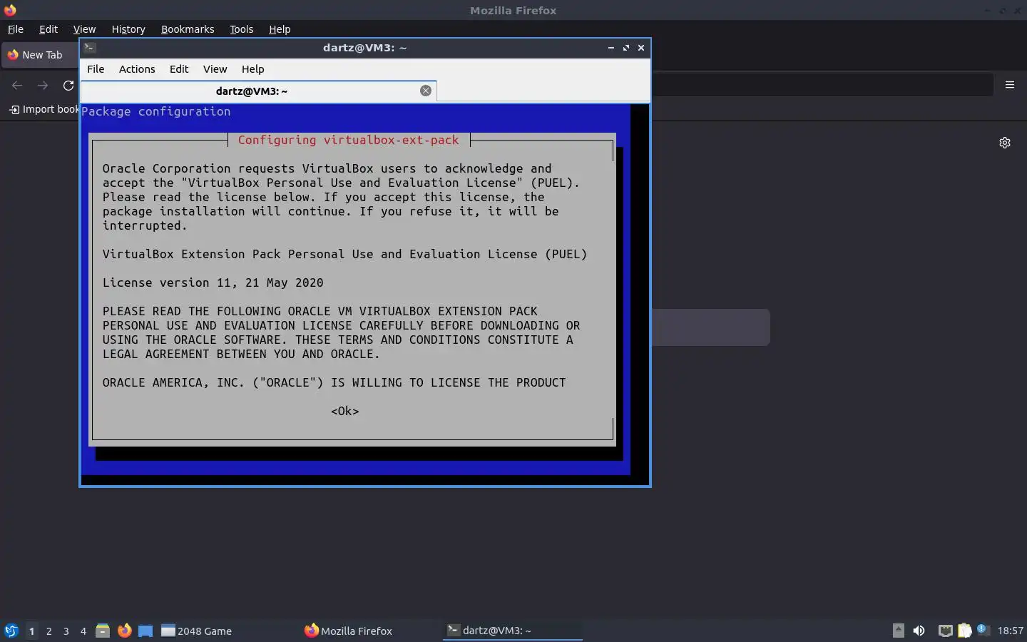1027x642 pixels.
Task: Switch to workspace 4
Action: pos(83,631)
